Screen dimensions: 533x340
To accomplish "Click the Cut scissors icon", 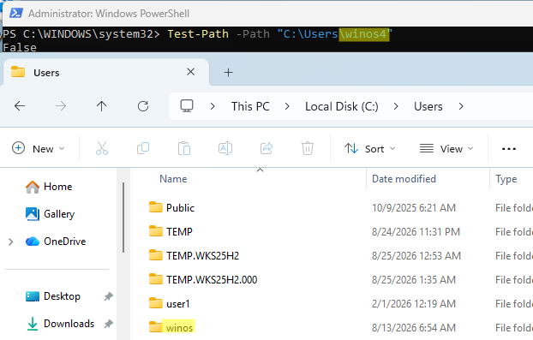I will coord(102,148).
